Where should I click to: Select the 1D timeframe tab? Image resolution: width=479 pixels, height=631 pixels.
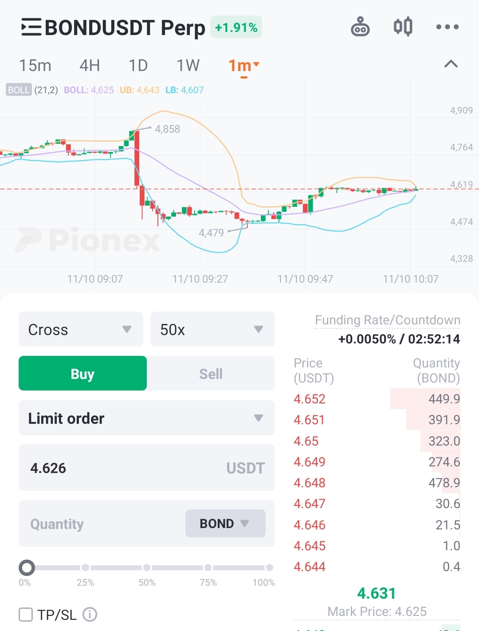tap(138, 66)
